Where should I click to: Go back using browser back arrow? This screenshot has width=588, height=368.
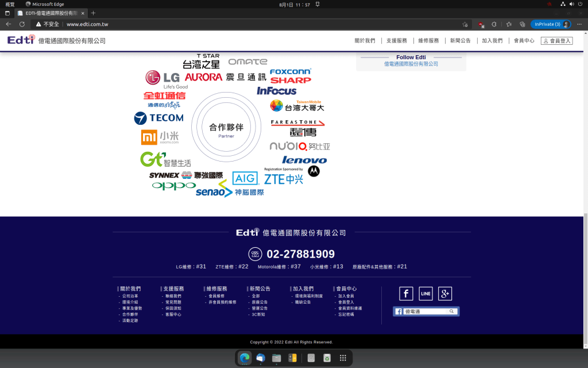(8, 24)
